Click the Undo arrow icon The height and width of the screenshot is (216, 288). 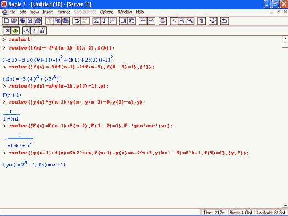[77, 21]
